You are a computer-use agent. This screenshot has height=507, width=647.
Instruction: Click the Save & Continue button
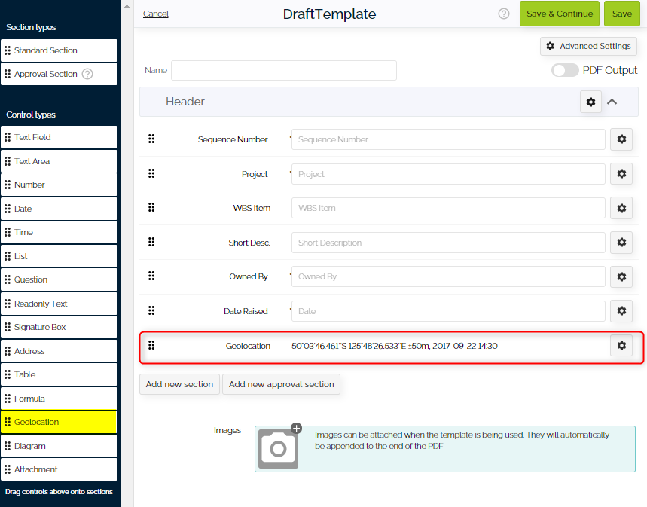pyautogui.click(x=560, y=14)
